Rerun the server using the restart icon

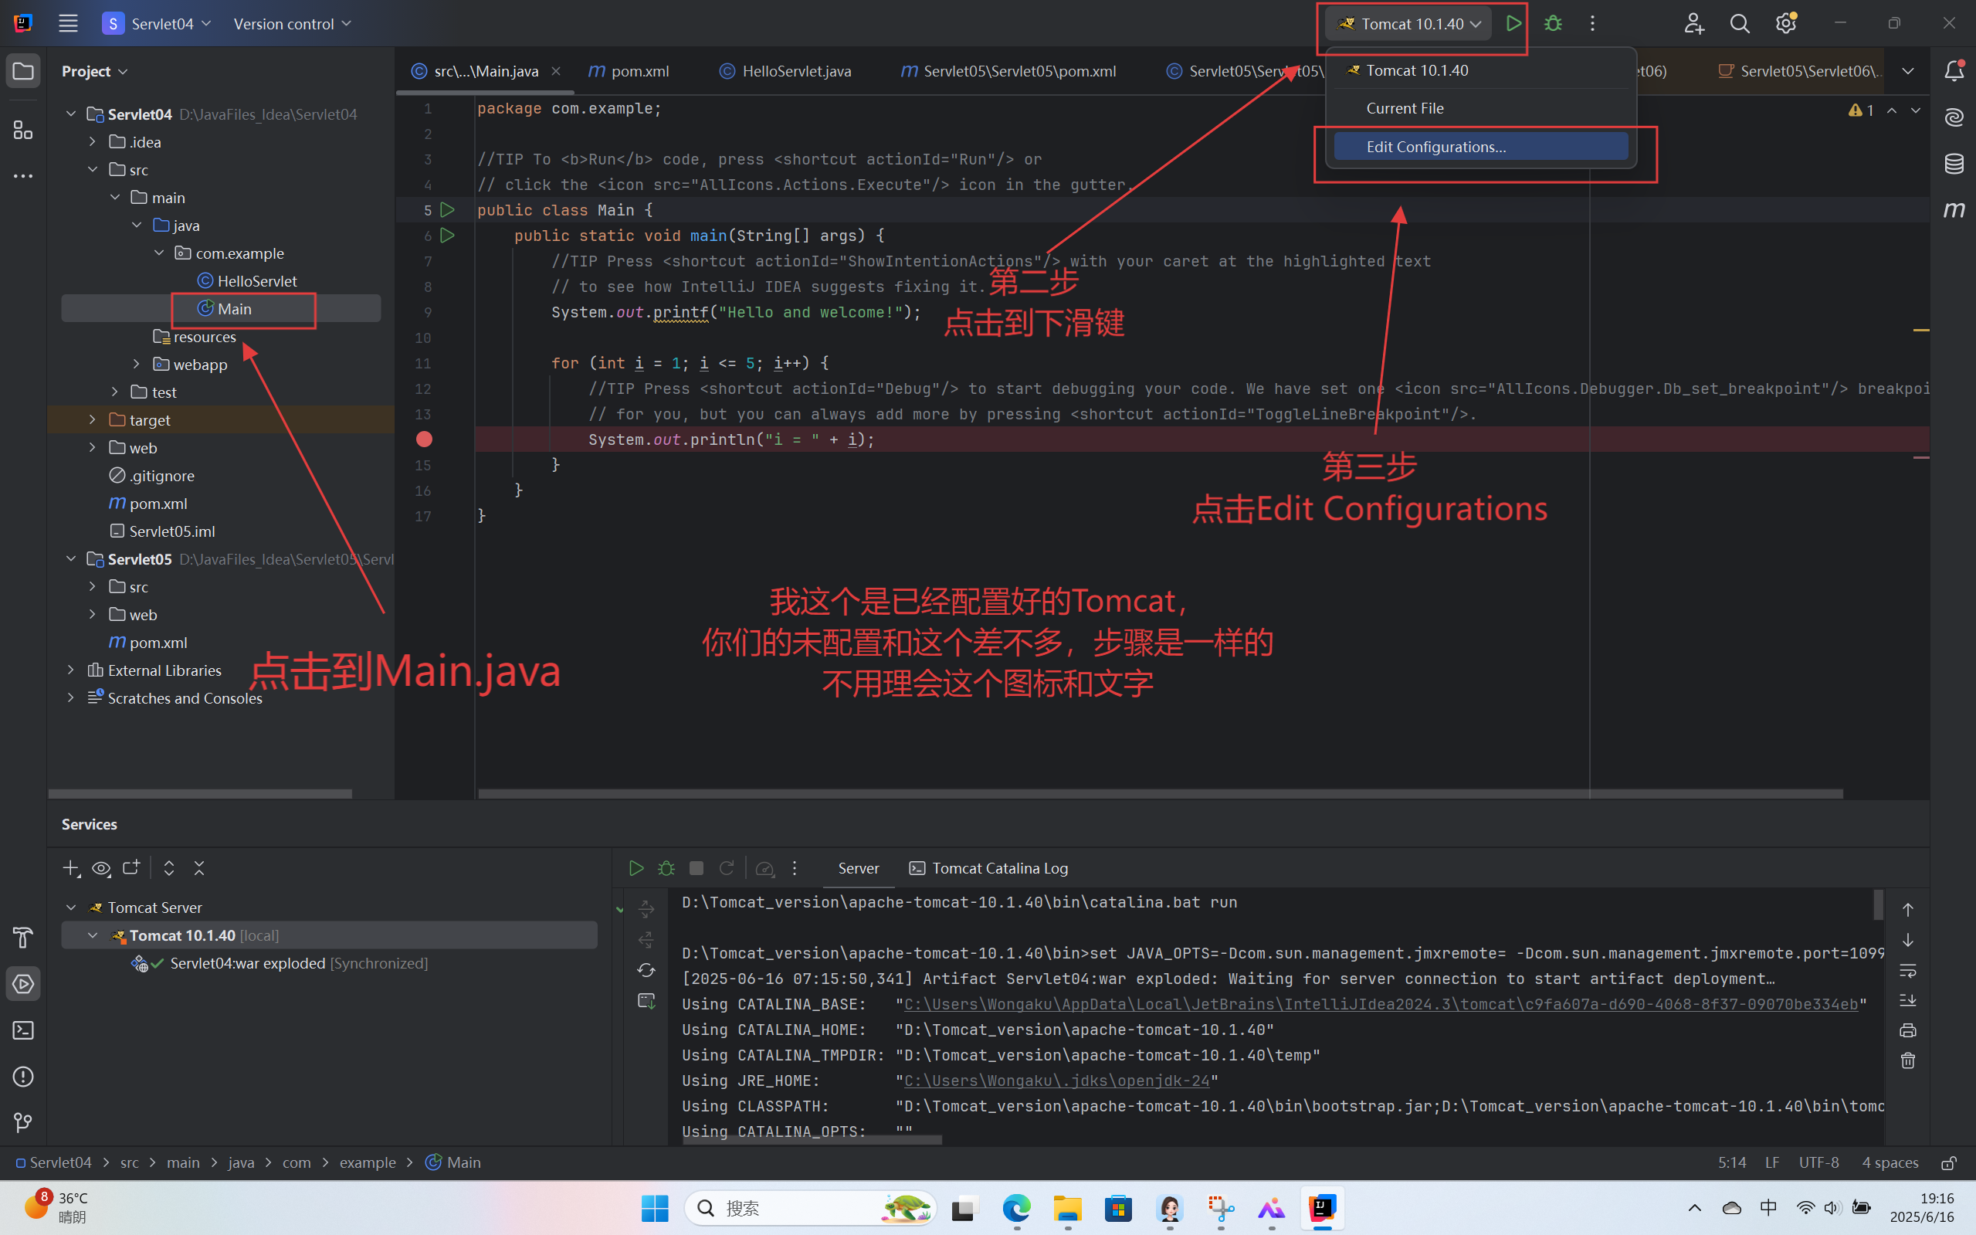(727, 868)
